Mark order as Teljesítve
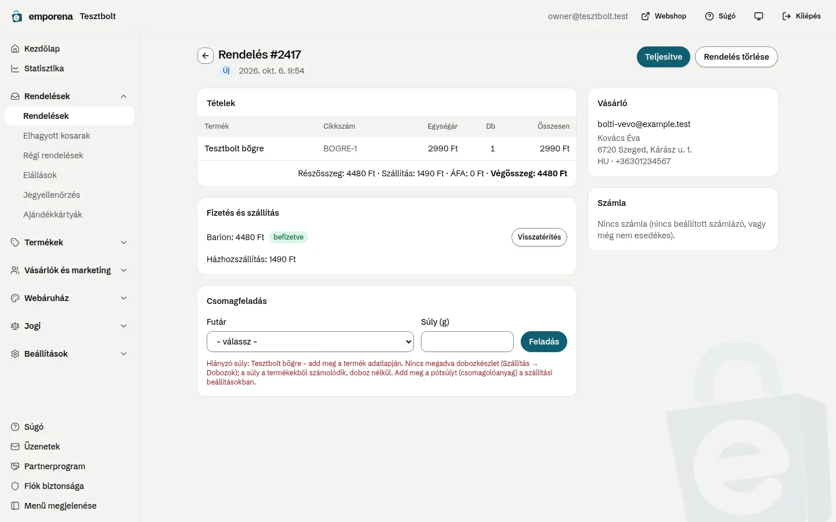 click(x=663, y=57)
